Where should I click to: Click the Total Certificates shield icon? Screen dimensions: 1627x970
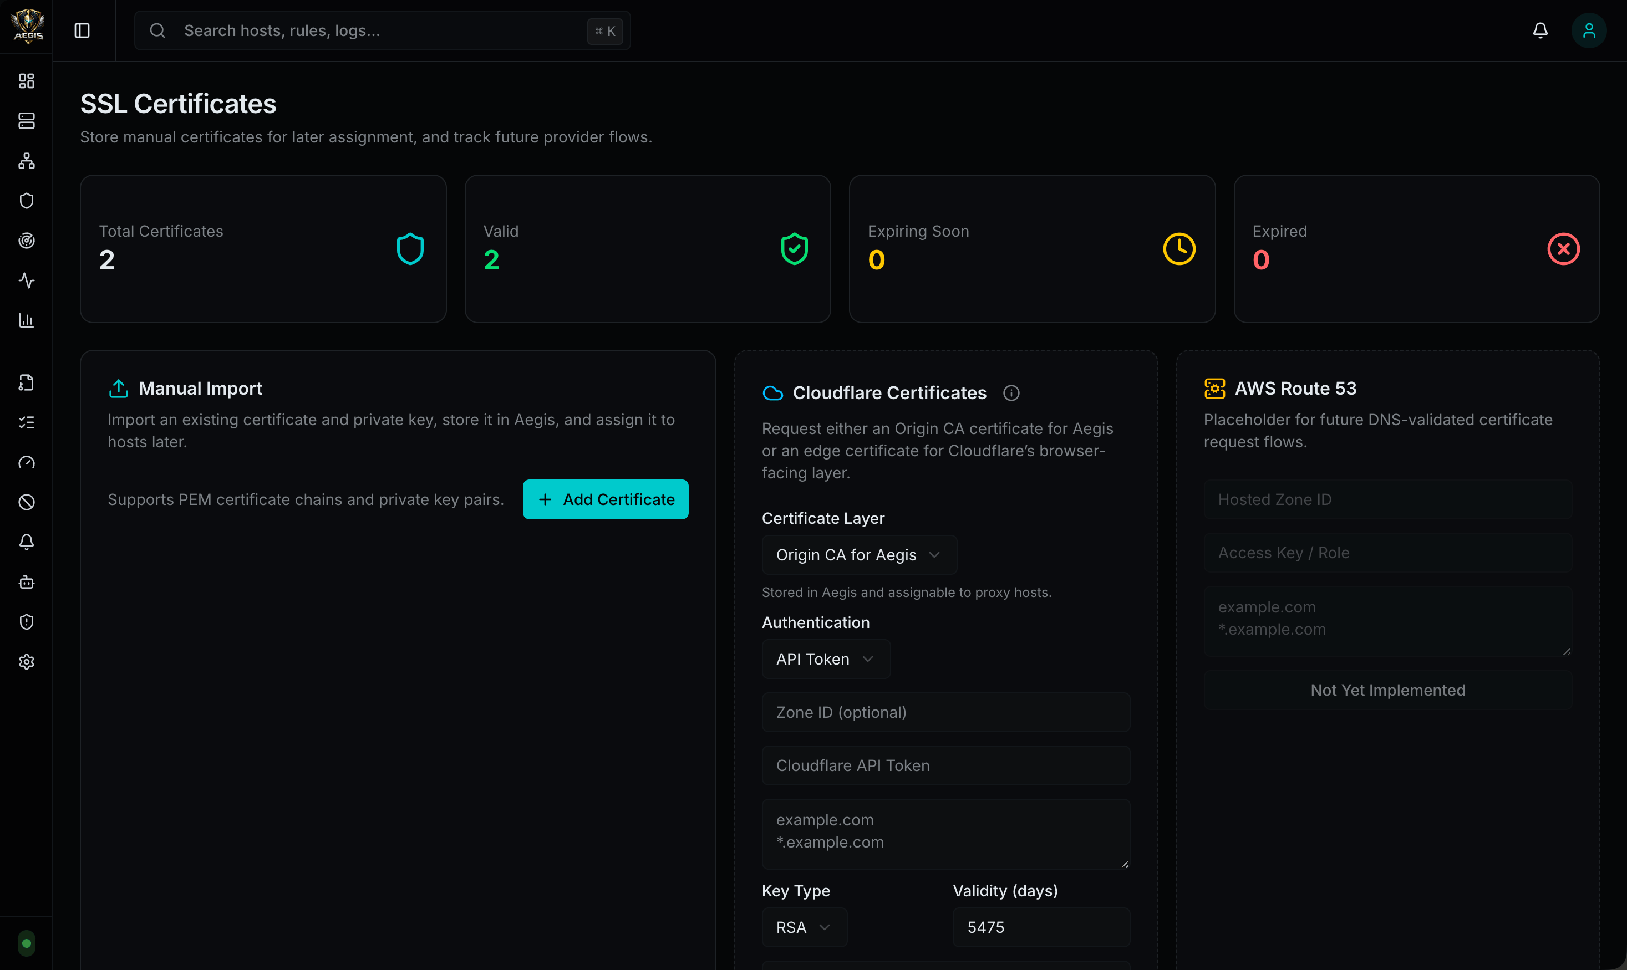tap(410, 249)
